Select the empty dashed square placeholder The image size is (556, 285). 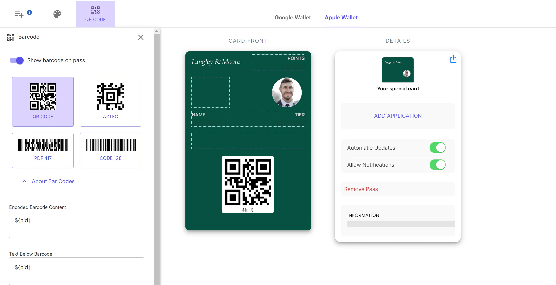(x=210, y=92)
